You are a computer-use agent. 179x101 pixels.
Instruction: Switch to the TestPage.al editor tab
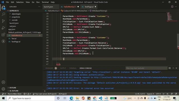coord(89,7)
